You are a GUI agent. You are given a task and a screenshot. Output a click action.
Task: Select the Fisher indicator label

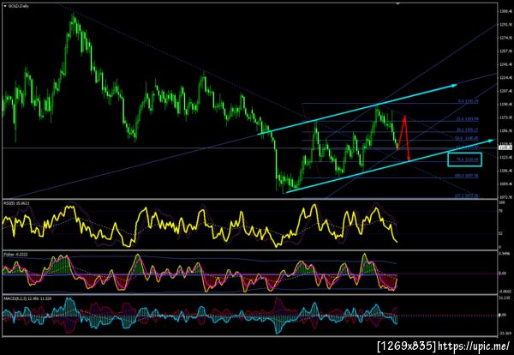(14, 255)
